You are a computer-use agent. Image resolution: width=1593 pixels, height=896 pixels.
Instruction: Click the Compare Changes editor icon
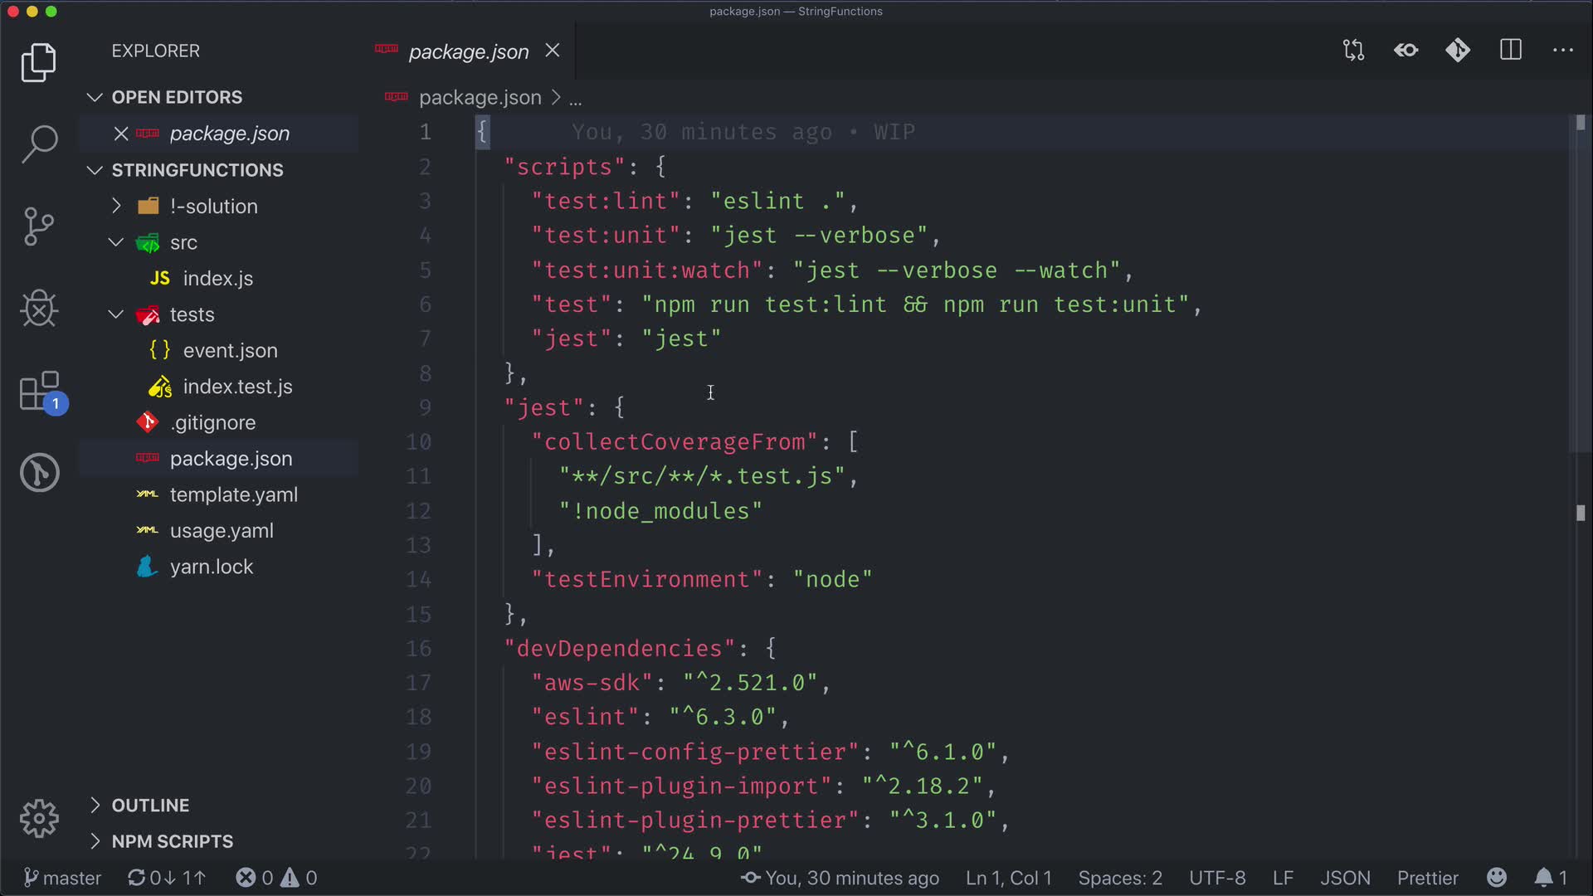pyautogui.click(x=1353, y=51)
